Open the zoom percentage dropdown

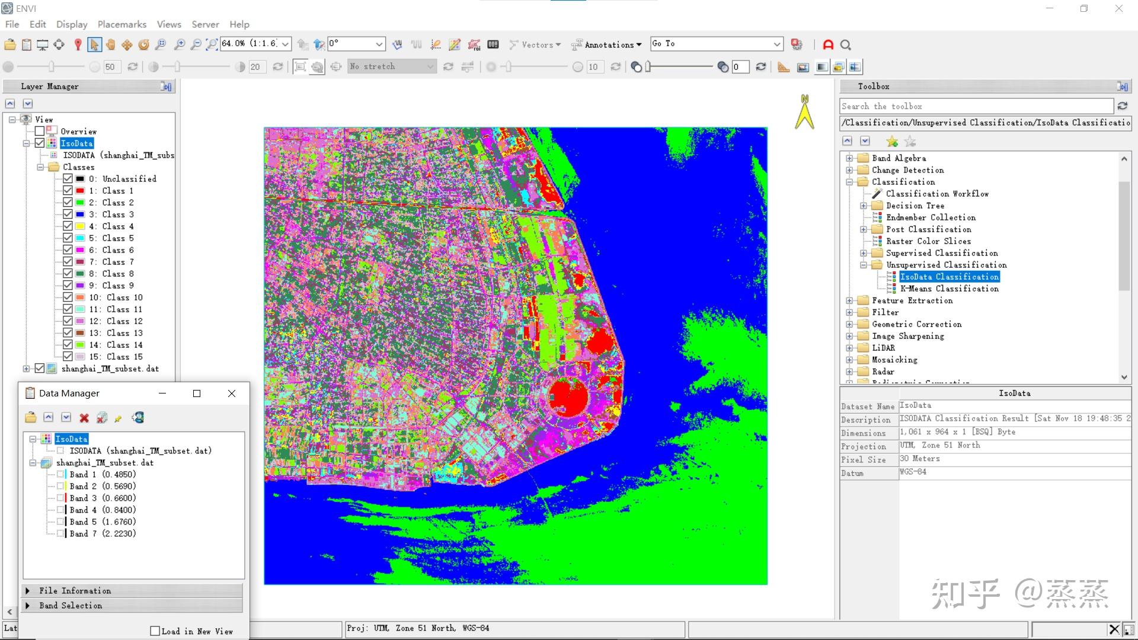coord(285,44)
